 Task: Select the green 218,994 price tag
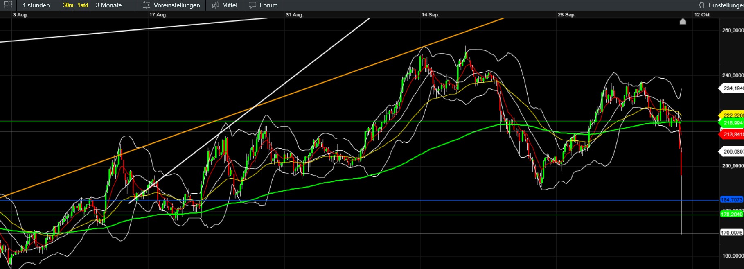click(732, 123)
